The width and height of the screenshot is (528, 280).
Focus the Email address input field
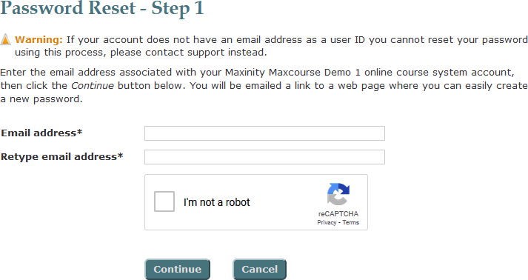click(x=264, y=133)
